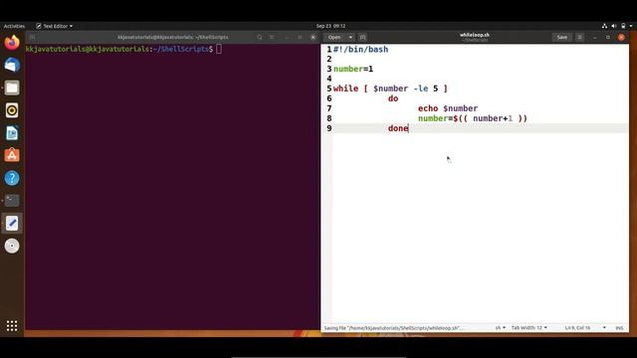Click the 'done' keyword on line 9
This screenshot has width=637, height=358.
point(398,128)
